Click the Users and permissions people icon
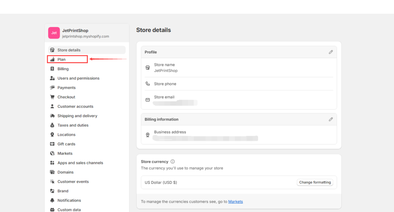The height and width of the screenshot is (212, 394). pos(52,78)
